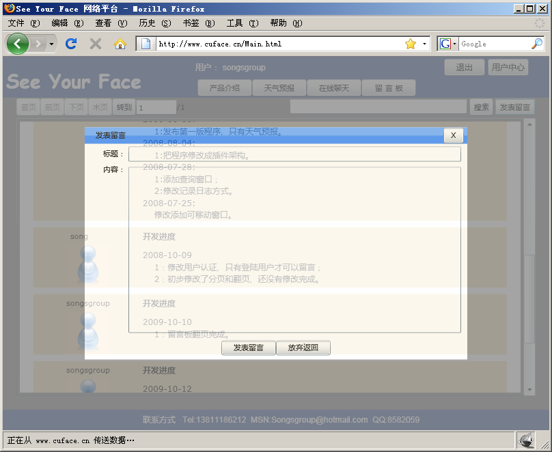
Task: Click the 标题 title input field
Action: [294, 154]
